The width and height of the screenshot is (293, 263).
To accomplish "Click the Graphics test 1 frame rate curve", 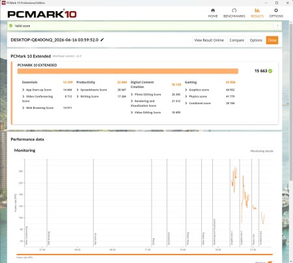I will point(234,179).
